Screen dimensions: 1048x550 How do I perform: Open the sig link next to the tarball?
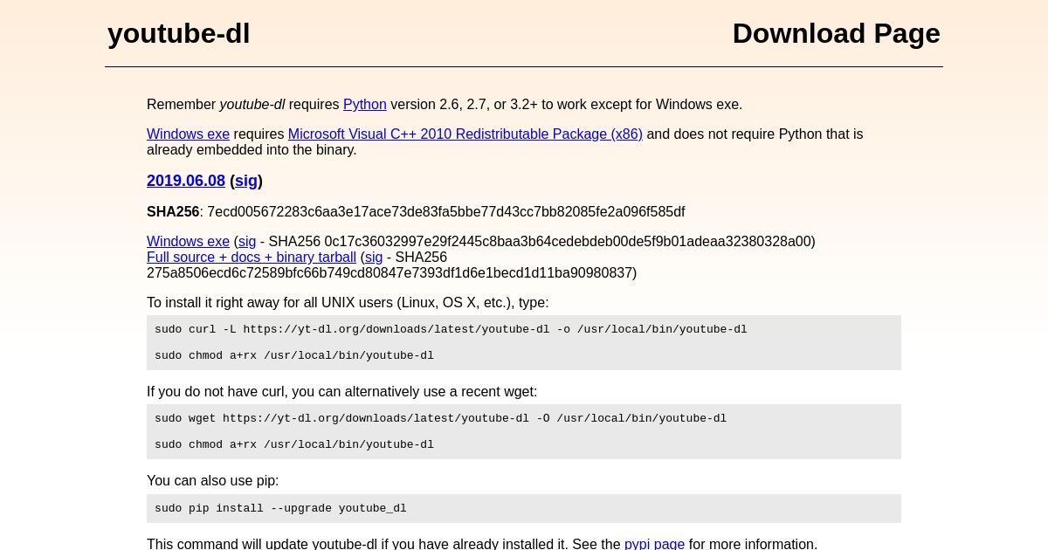(x=374, y=258)
